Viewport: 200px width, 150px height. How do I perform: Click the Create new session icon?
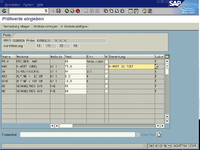pyautogui.click(x=131, y=11)
